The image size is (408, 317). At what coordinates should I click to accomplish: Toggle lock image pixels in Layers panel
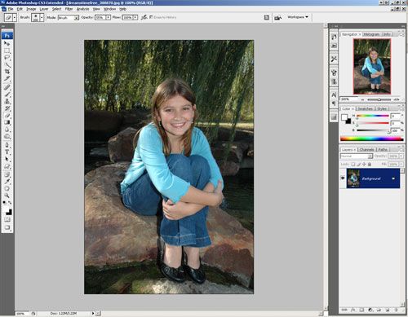click(x=359, y=164)
